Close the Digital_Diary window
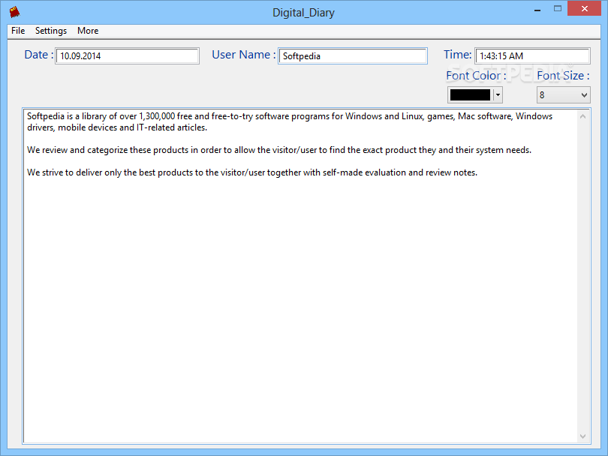This screenshot has width=608, height=456. click(584, 8)
